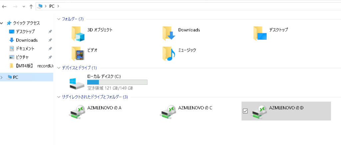This screenshot has width=341, height=145.
Task: Collapse the デバイスとドライブ (1) group
Action: point(59,68)
